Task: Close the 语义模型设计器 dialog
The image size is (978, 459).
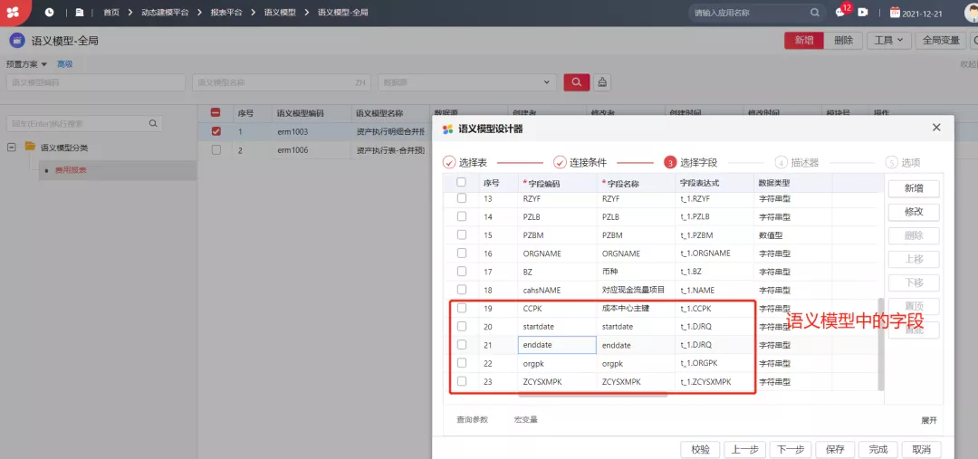Action: click(x=936, y=128)
